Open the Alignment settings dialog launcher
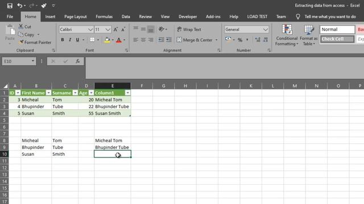The height and width of the screenshot is (204, 364). click(x=219, y=50)
